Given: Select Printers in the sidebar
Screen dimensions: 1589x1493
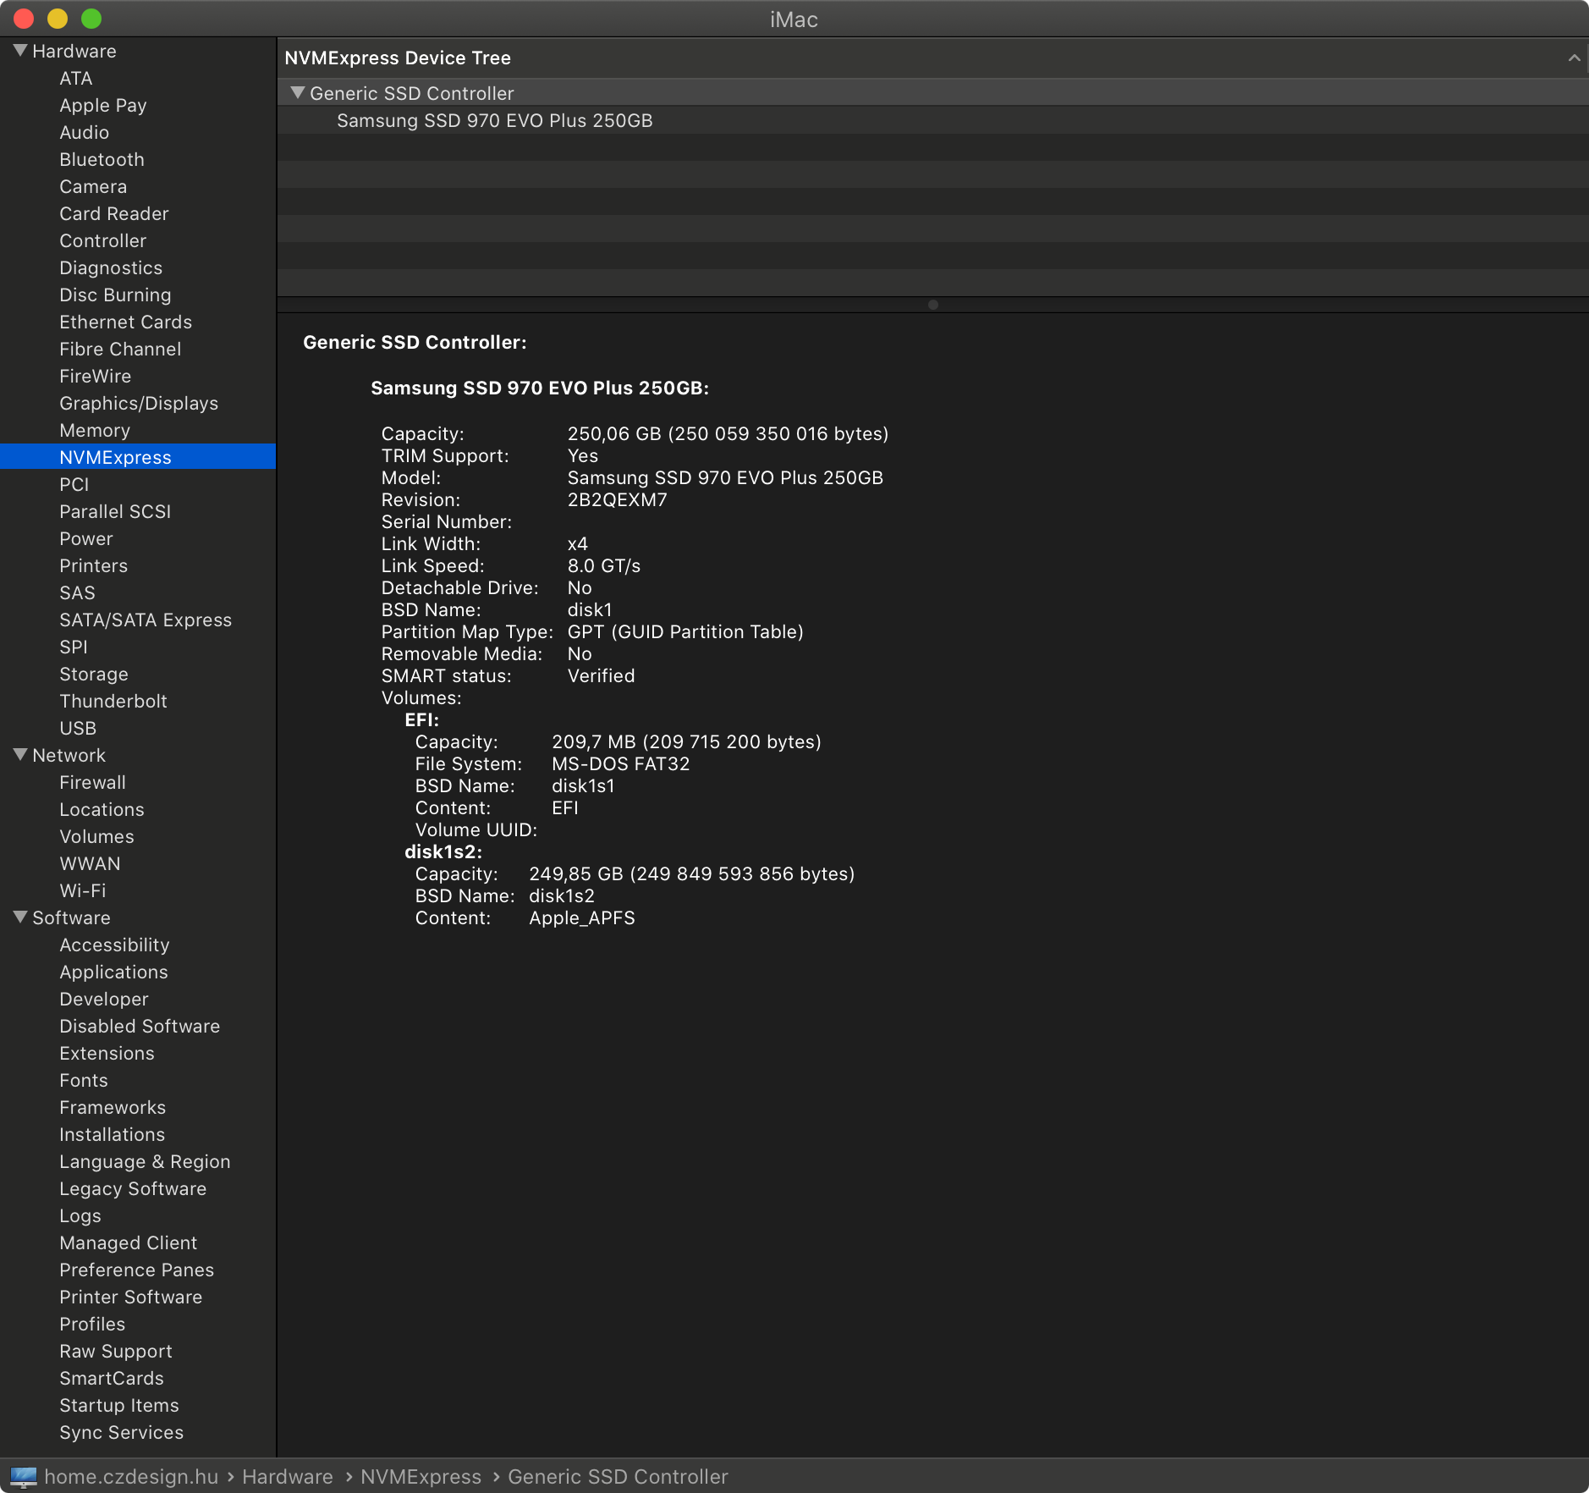Looking at the screenshot, I should coord(94,565).
